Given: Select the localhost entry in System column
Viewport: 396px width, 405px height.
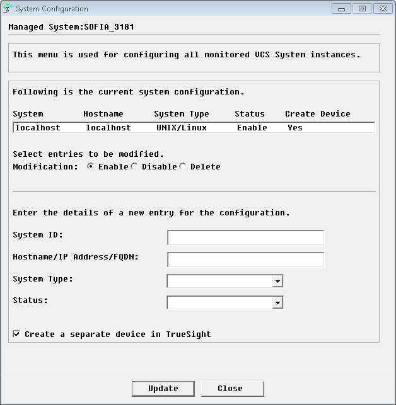Looking at the screenshot, I should point(38,128).
